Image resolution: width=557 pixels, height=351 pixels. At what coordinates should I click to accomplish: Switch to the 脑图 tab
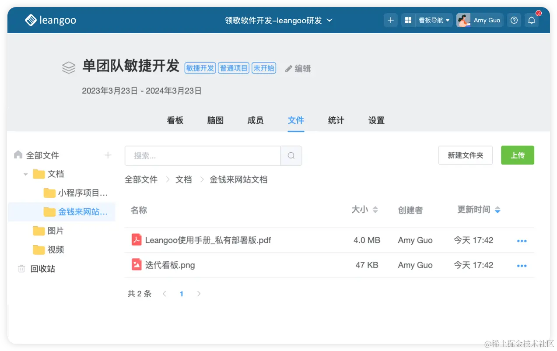215,120
